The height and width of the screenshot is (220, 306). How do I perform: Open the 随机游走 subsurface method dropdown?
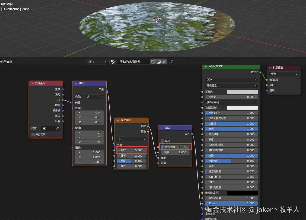click(231, 86)
